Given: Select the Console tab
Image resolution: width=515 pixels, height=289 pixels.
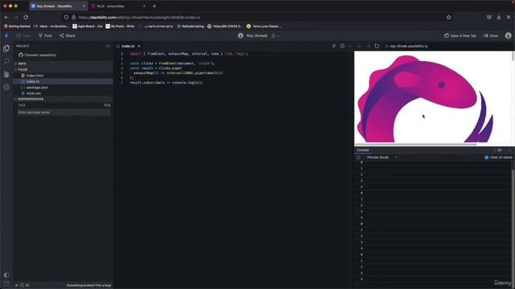Looking at the screenshot, I should (363, 150).
